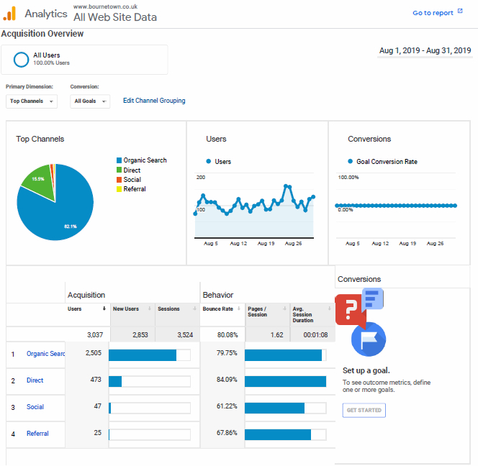The image size is (478, 466).
Task: Click the sessions total 3,524
Action: 185,335
